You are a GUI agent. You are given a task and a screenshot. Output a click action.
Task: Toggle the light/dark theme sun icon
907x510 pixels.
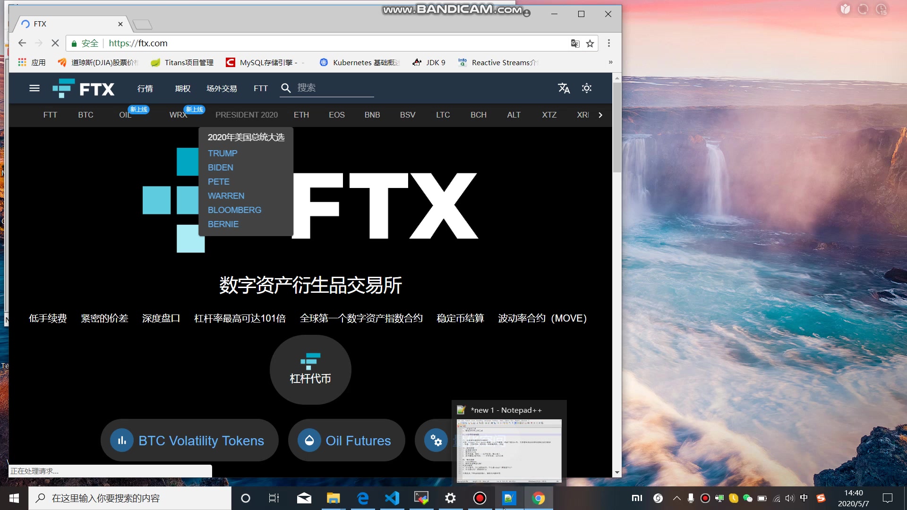click(587, 88)
